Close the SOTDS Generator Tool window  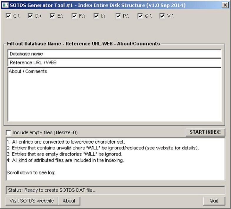point(225,5)
